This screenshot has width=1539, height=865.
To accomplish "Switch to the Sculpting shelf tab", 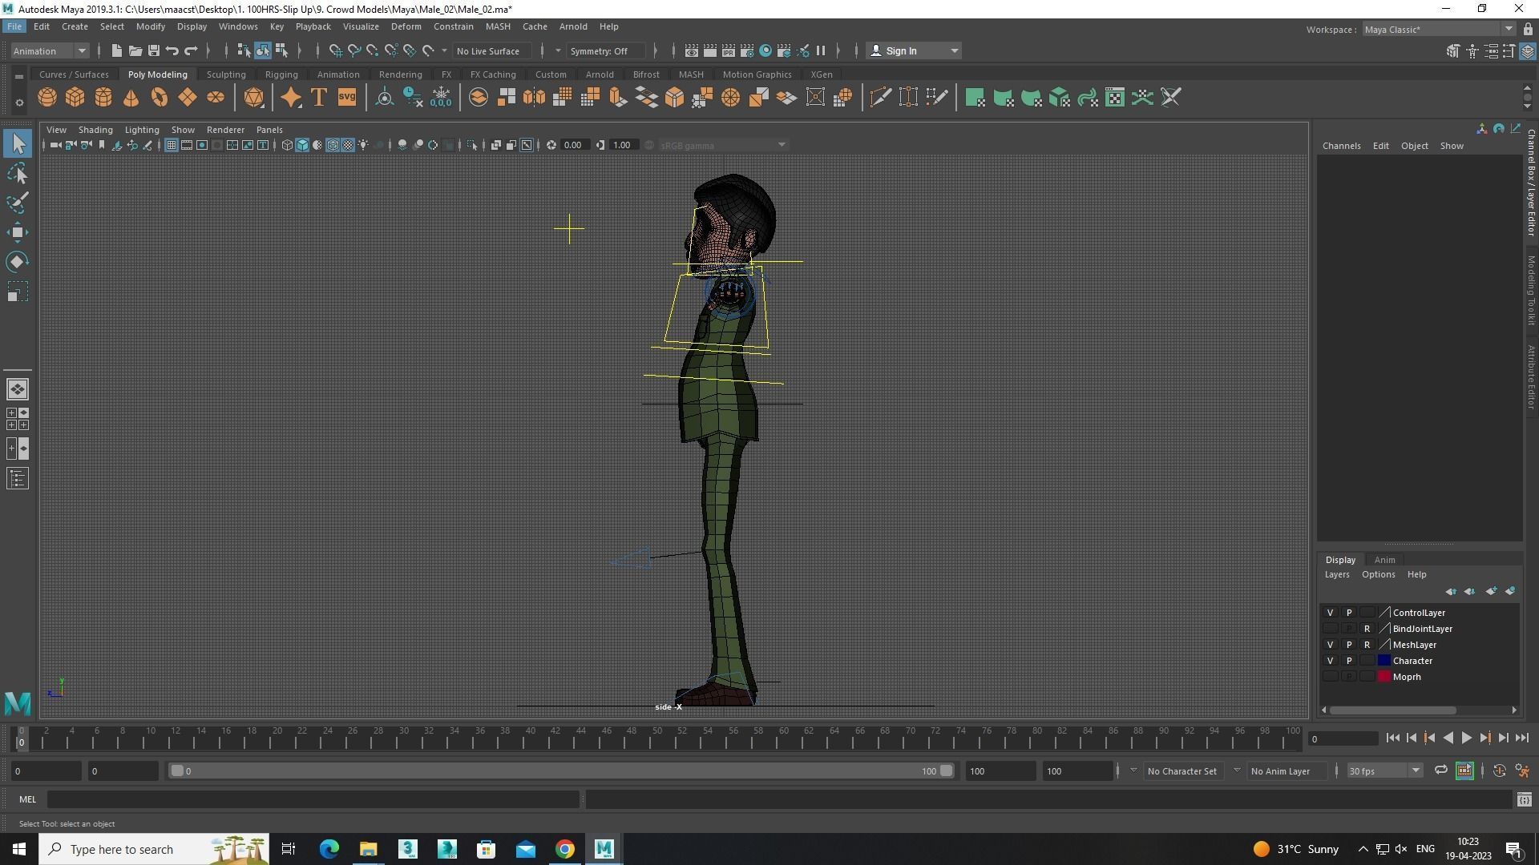I will tap(226, 74).
